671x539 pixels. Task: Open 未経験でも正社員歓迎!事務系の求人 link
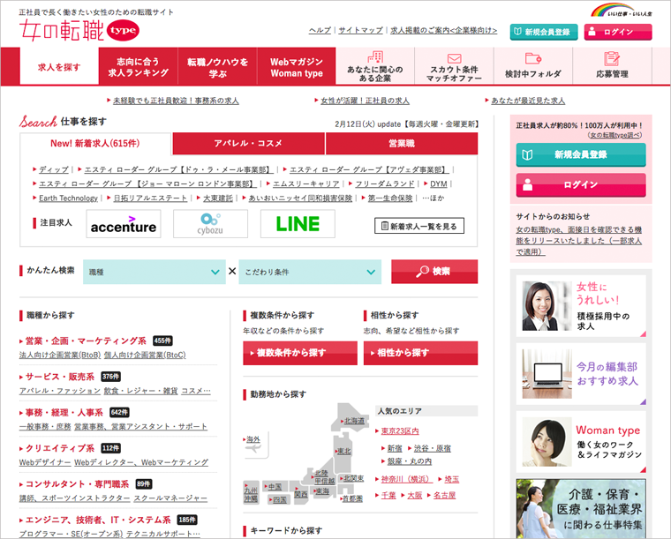click(x=176, y=101)
